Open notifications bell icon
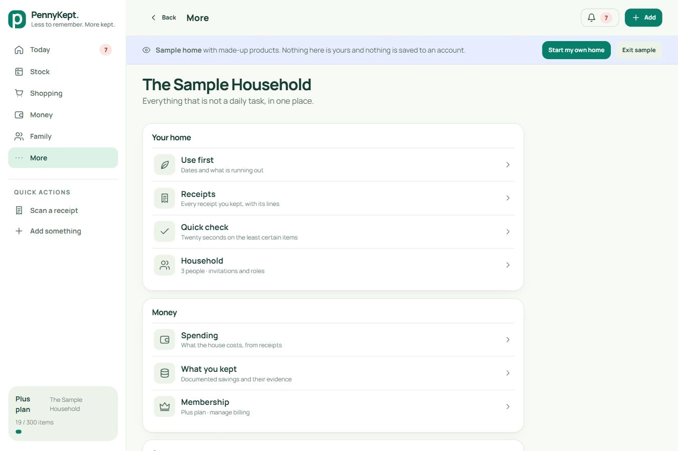This screenshot has height=451, width=678. point(592,18)
